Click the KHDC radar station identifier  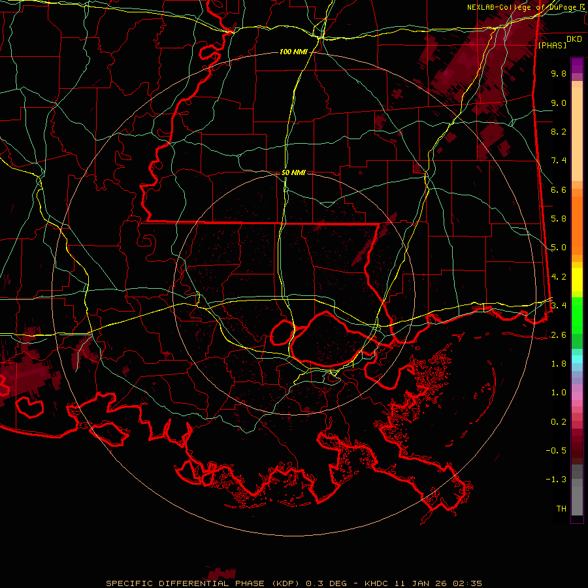pos(376,583)
